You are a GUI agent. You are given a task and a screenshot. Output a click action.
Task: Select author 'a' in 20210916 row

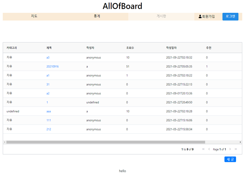click(87, 66)
